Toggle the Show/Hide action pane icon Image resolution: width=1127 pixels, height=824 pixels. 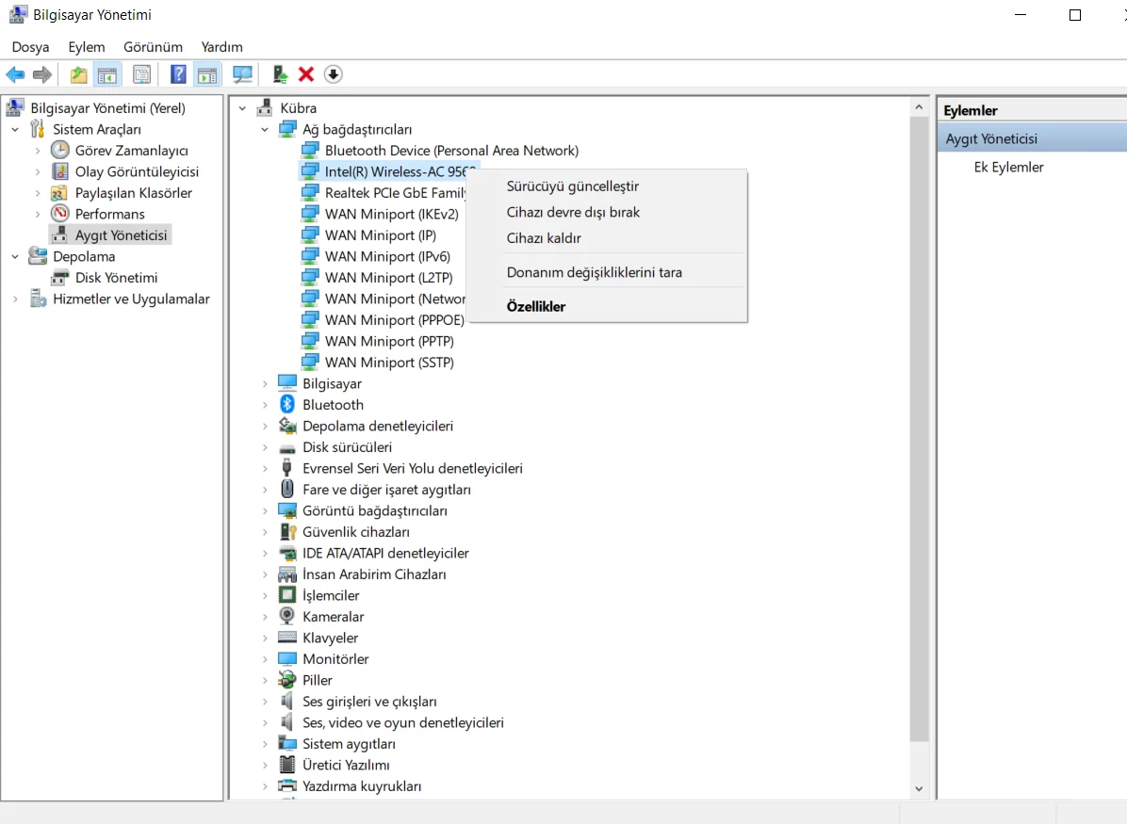point(207,74)
